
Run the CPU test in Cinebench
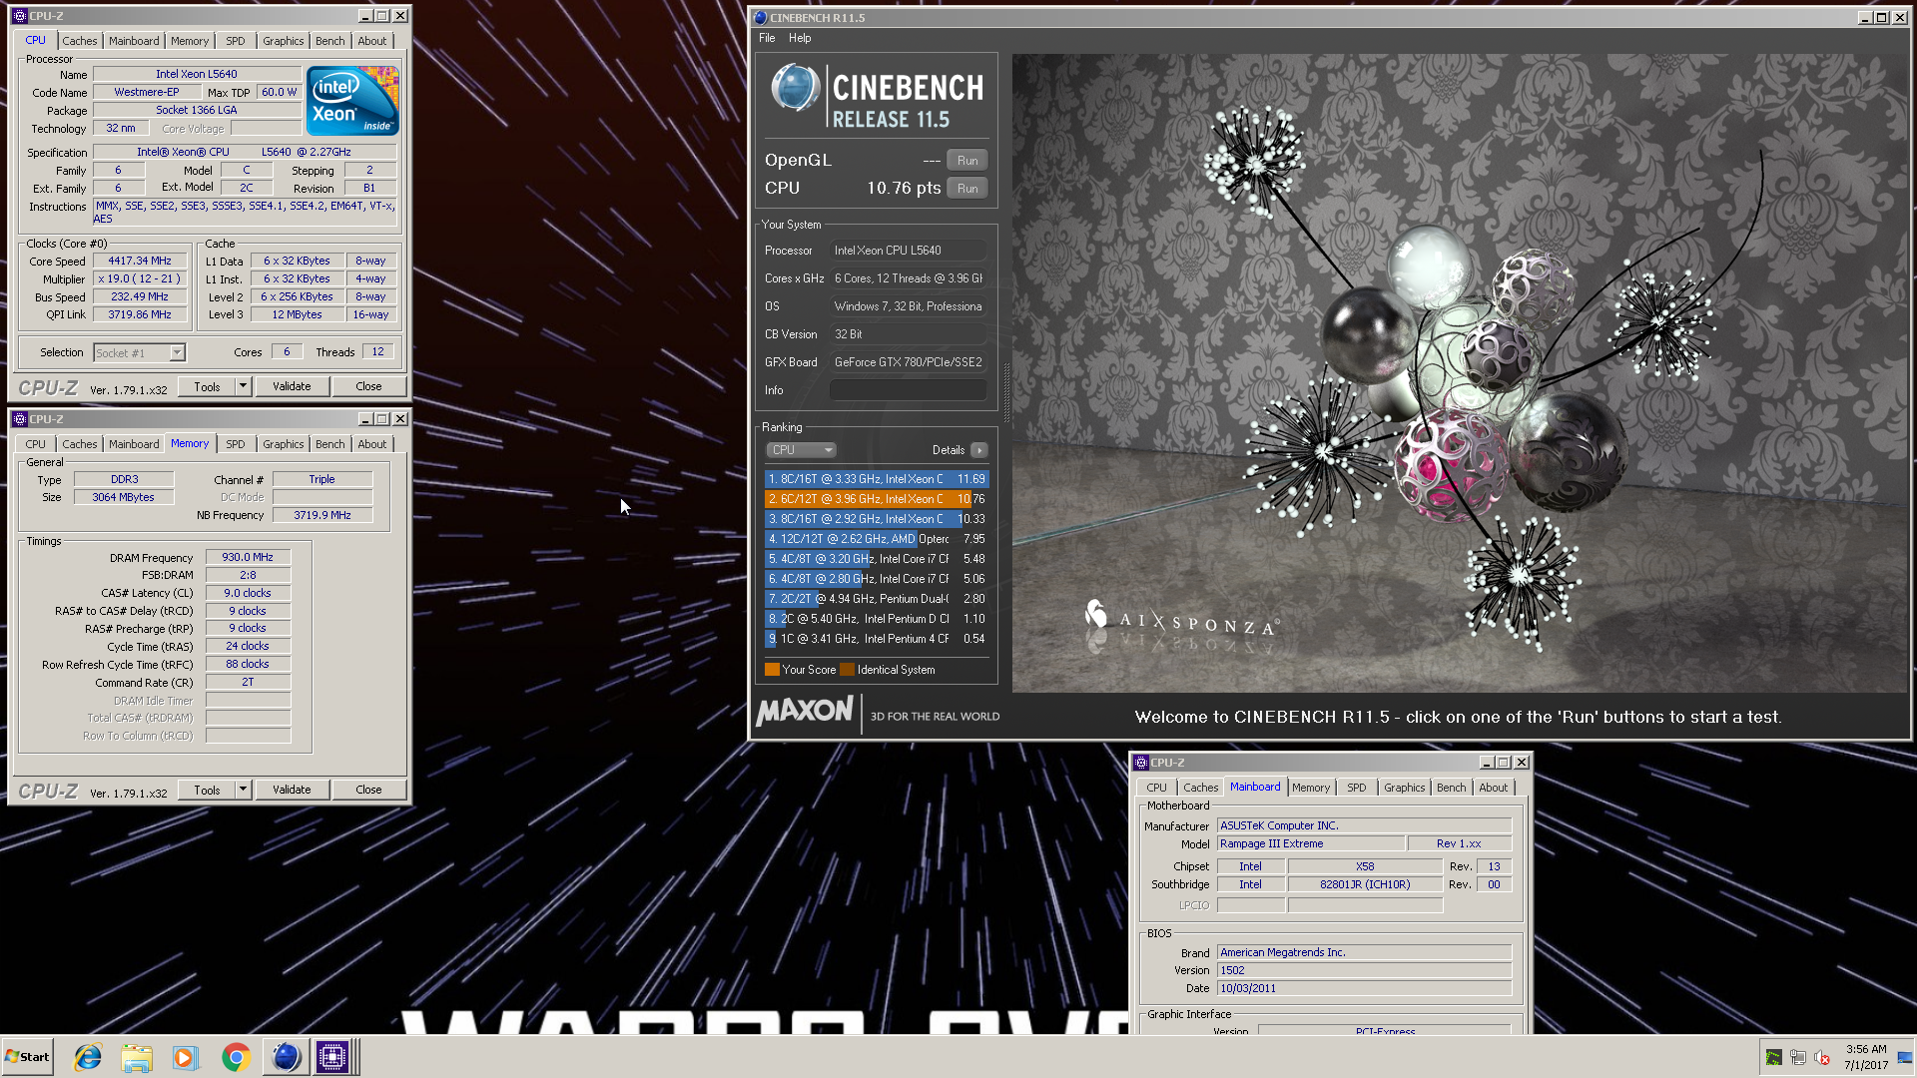[x=967, y=189]
